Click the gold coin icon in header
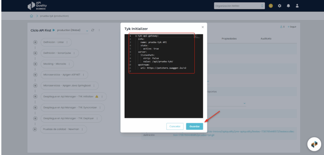The width and height of the screenshot is (324, 155). 271,6
